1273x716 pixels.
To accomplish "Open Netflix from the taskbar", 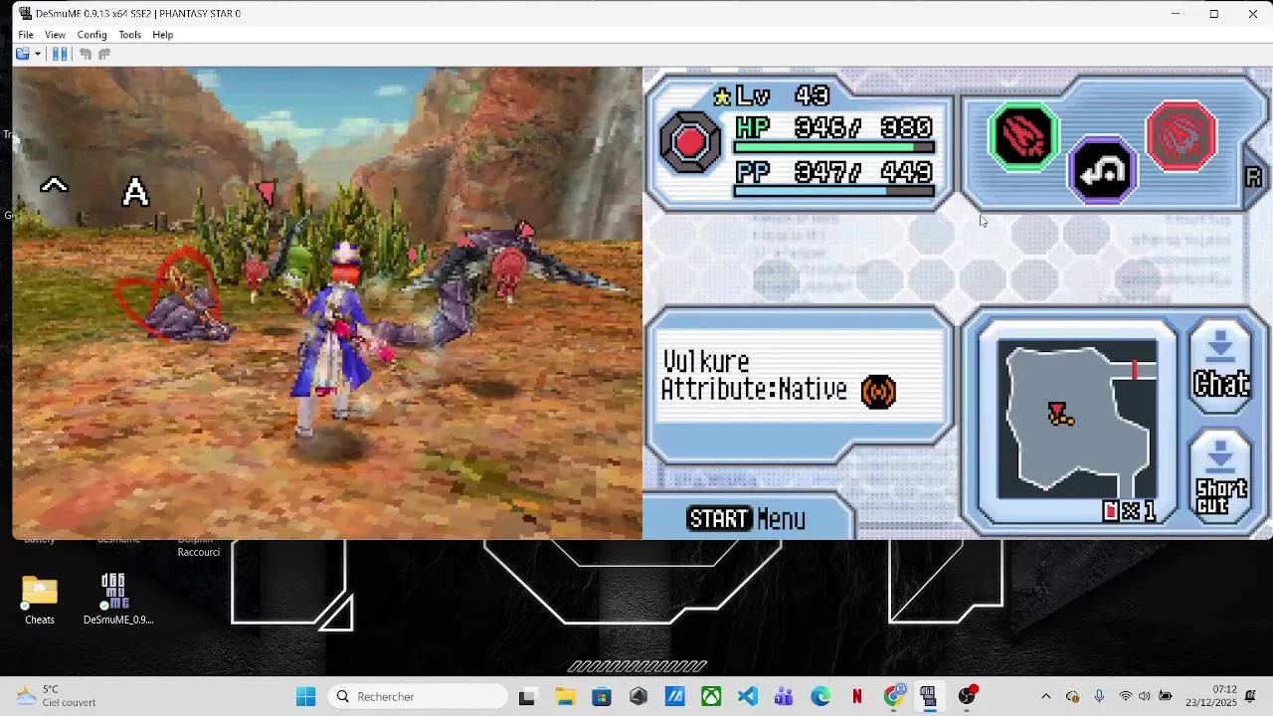I will [856, 697].
